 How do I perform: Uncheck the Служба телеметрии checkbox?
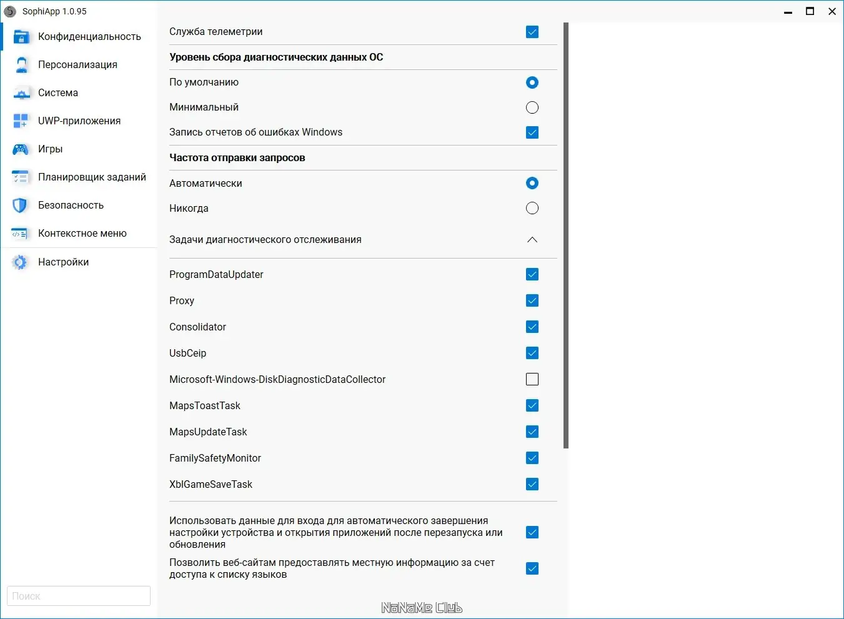[x=532, y=32]
